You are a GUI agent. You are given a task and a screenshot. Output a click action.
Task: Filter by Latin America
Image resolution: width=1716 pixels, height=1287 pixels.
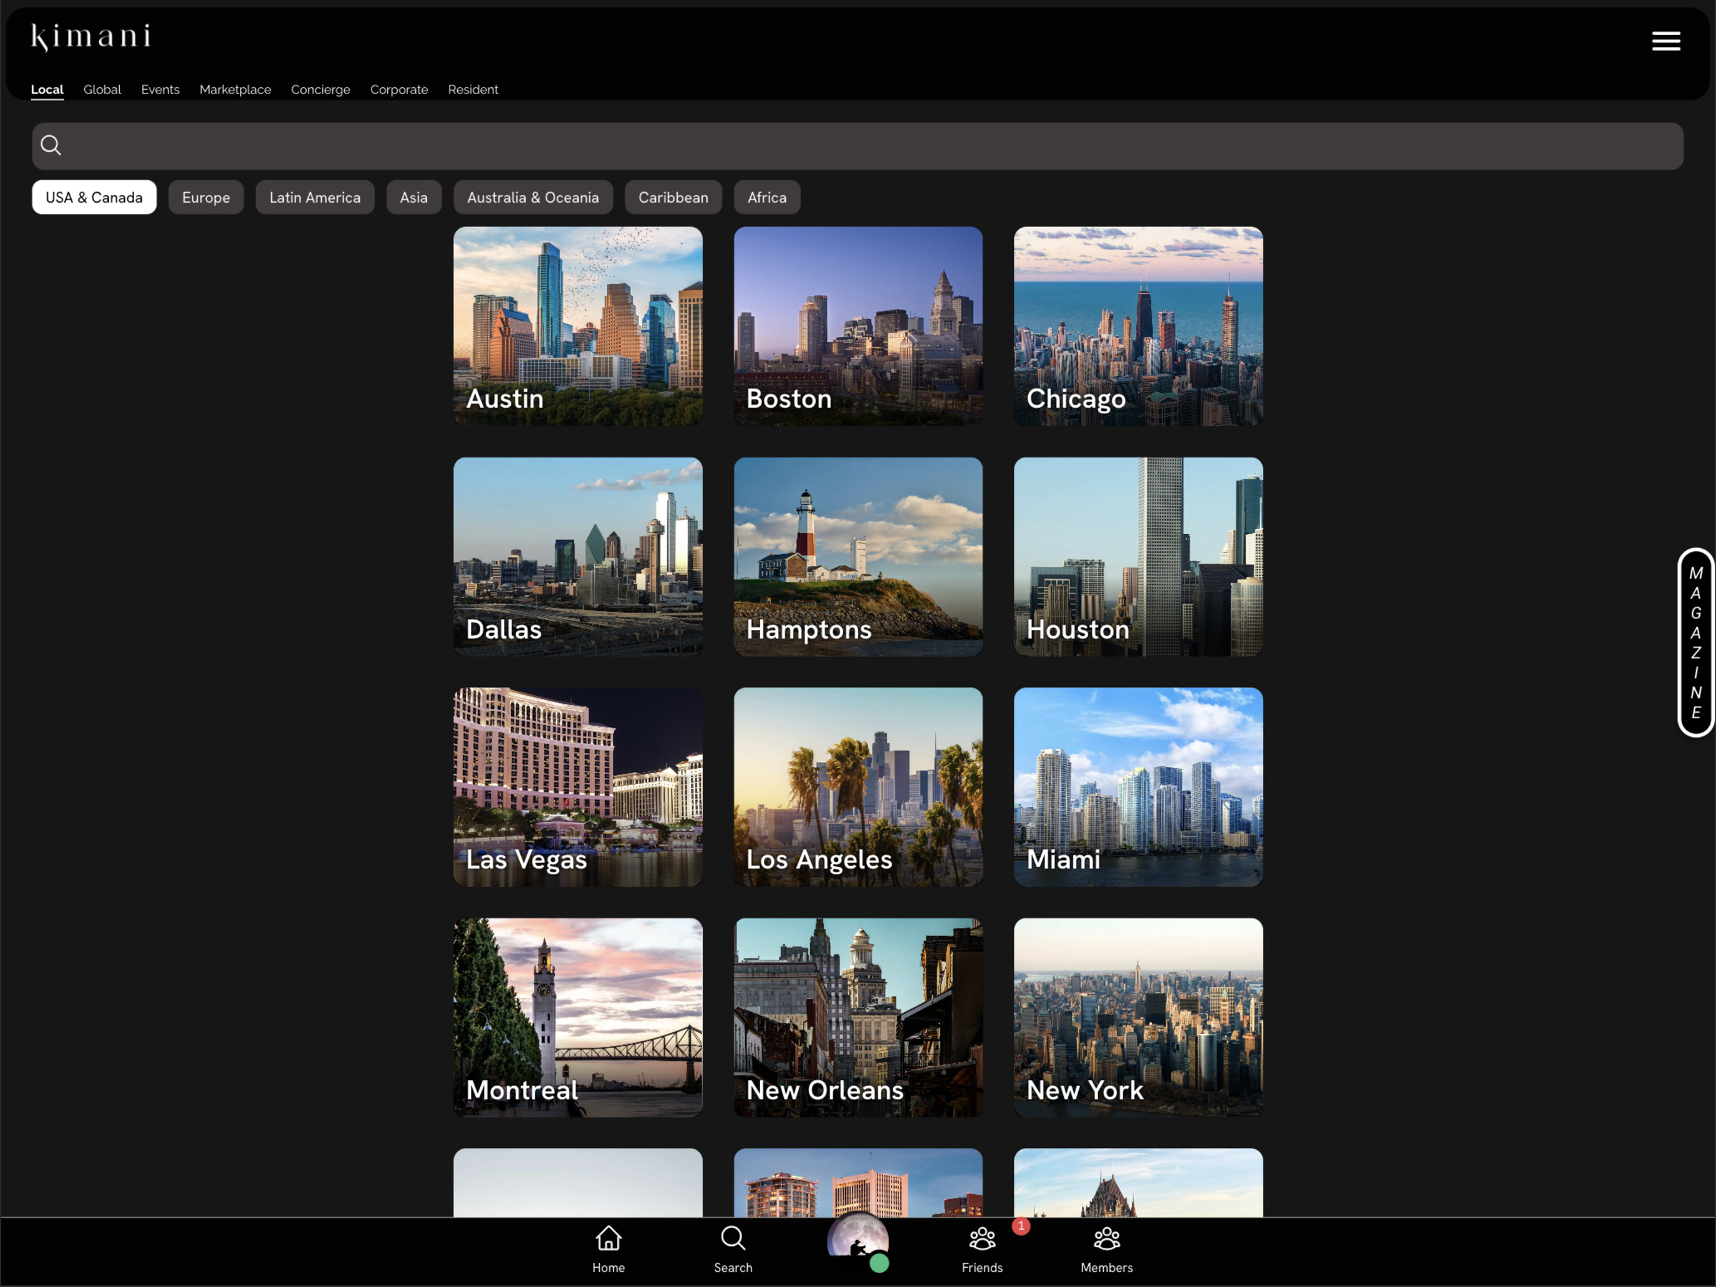(x=315, y=197)
